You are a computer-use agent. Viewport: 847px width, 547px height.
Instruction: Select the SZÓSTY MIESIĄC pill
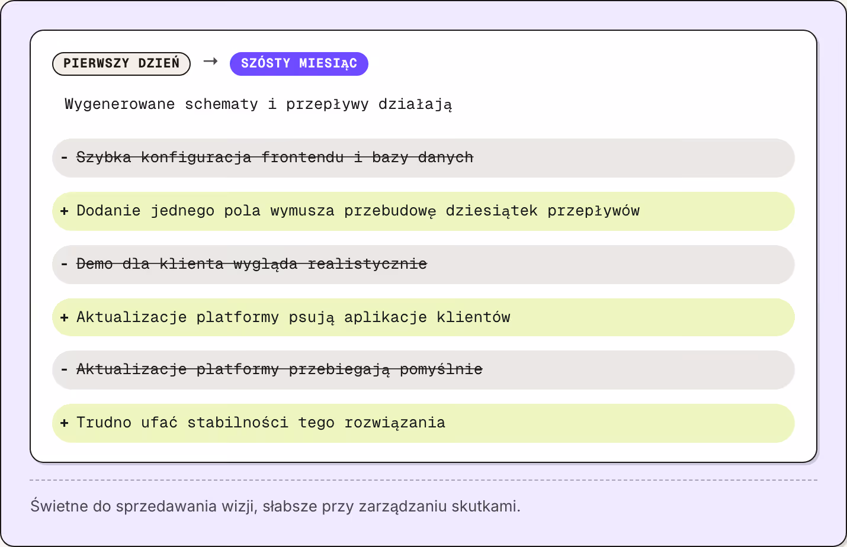(x=299, y=64)
